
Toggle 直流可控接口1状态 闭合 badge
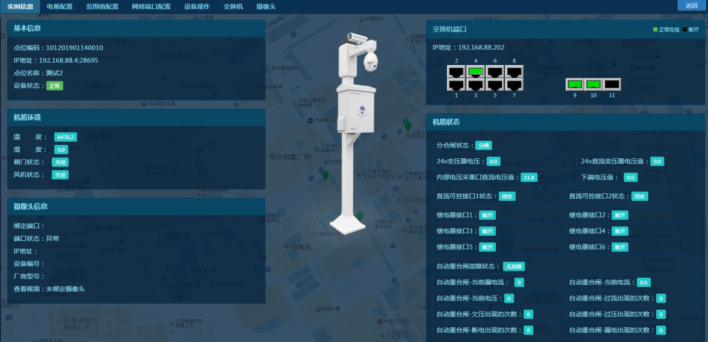pos(507,196)
